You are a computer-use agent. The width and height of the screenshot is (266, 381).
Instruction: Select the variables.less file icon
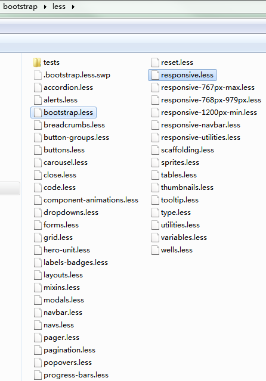click(x=155, y=238)
